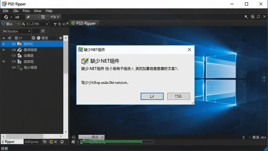Click the left highlighted button in the dialog

pos(152,96)
